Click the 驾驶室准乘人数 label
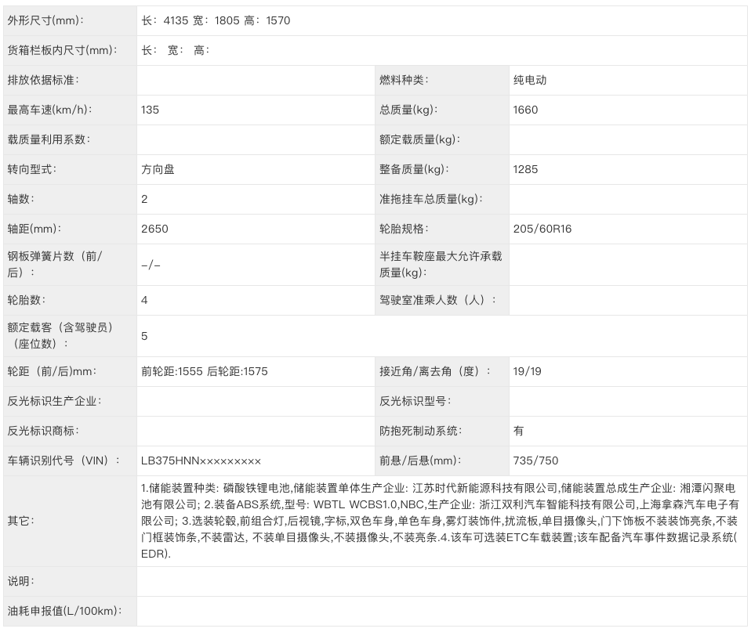Viewport: 751px width, 632px height. (437, 300)
